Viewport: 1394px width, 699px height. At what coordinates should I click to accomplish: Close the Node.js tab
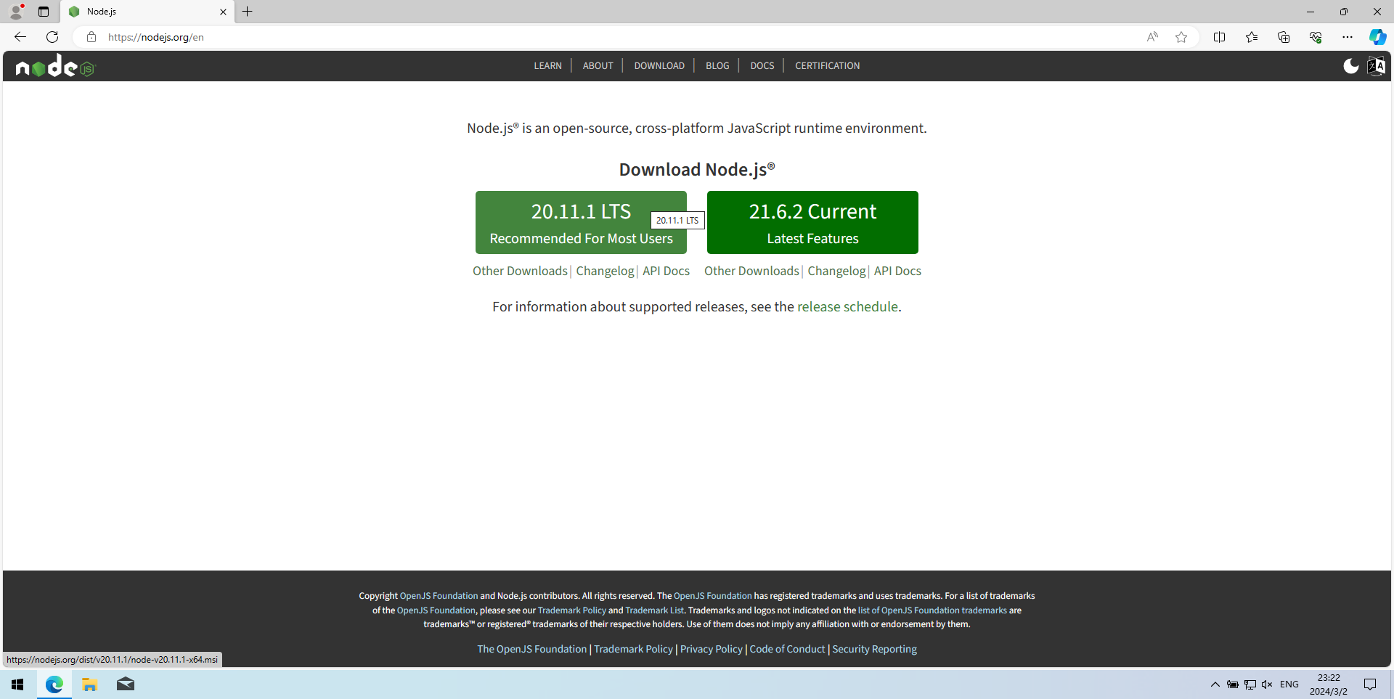(223, 12)
